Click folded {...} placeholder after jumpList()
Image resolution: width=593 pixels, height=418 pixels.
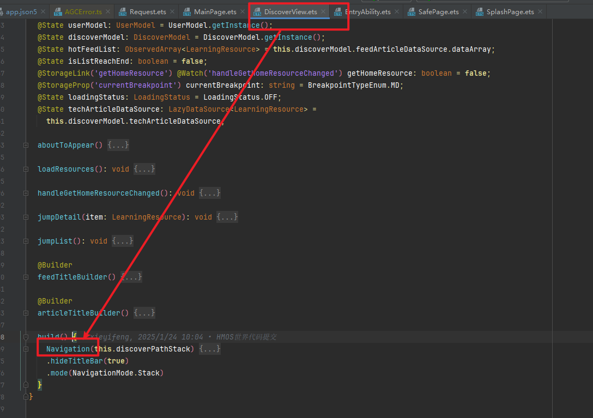123,241
